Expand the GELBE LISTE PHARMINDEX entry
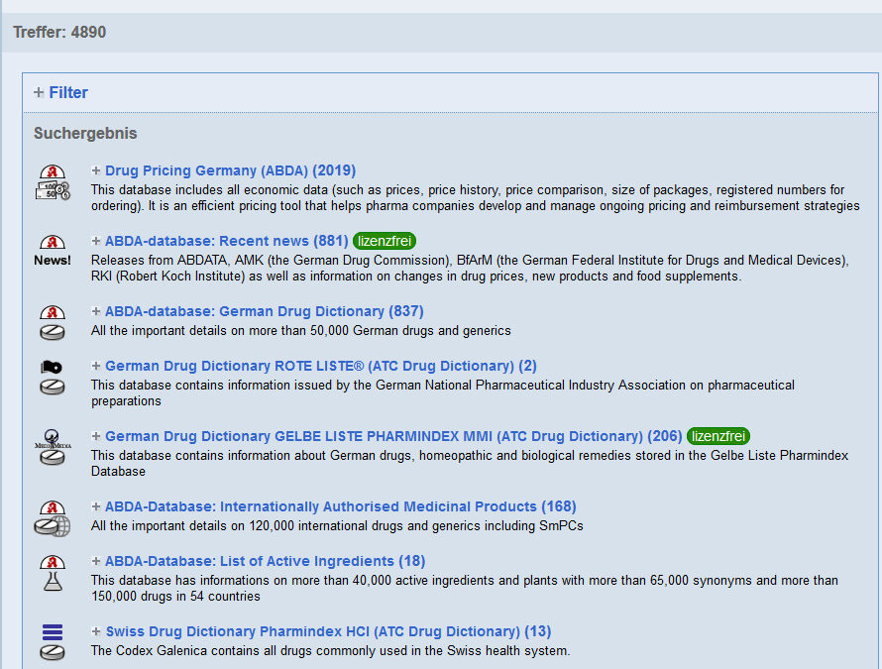The image size is (882, 669). click(x=96, y=436)
